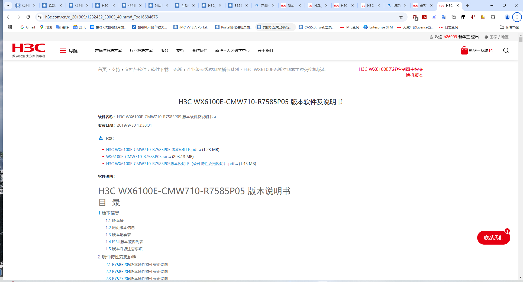
Task: Reload the current page
Action: (x=28, y=17)
